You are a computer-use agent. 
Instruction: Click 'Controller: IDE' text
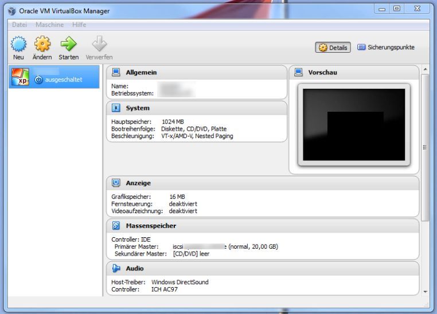(131, 240)
